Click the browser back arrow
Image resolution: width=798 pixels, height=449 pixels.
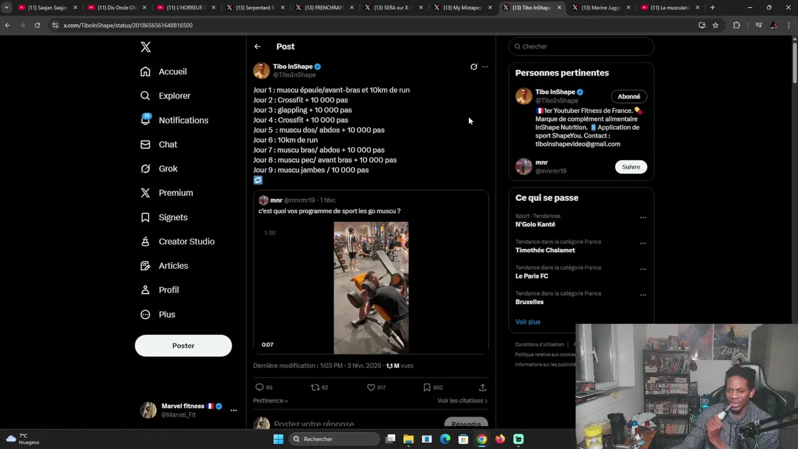click(7, 25)
